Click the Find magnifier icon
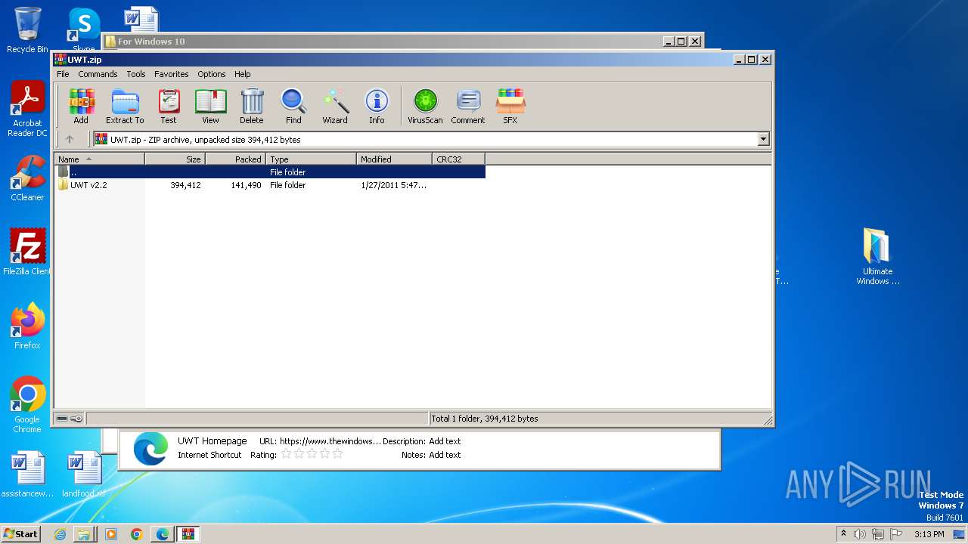 click(293, 106)
